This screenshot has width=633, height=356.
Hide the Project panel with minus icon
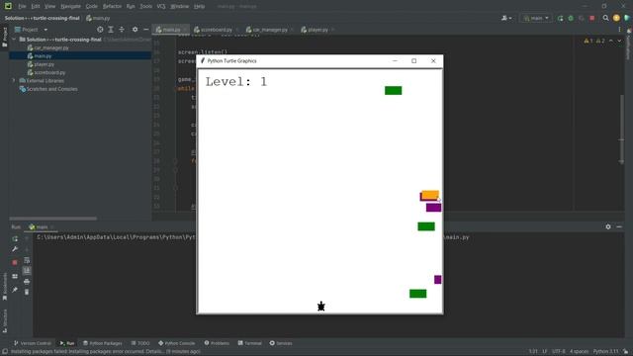click(145, 30)
